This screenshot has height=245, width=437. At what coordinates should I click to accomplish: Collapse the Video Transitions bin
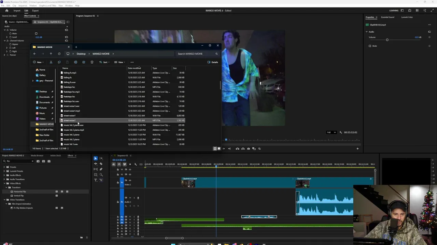click(x=4, y=200)
